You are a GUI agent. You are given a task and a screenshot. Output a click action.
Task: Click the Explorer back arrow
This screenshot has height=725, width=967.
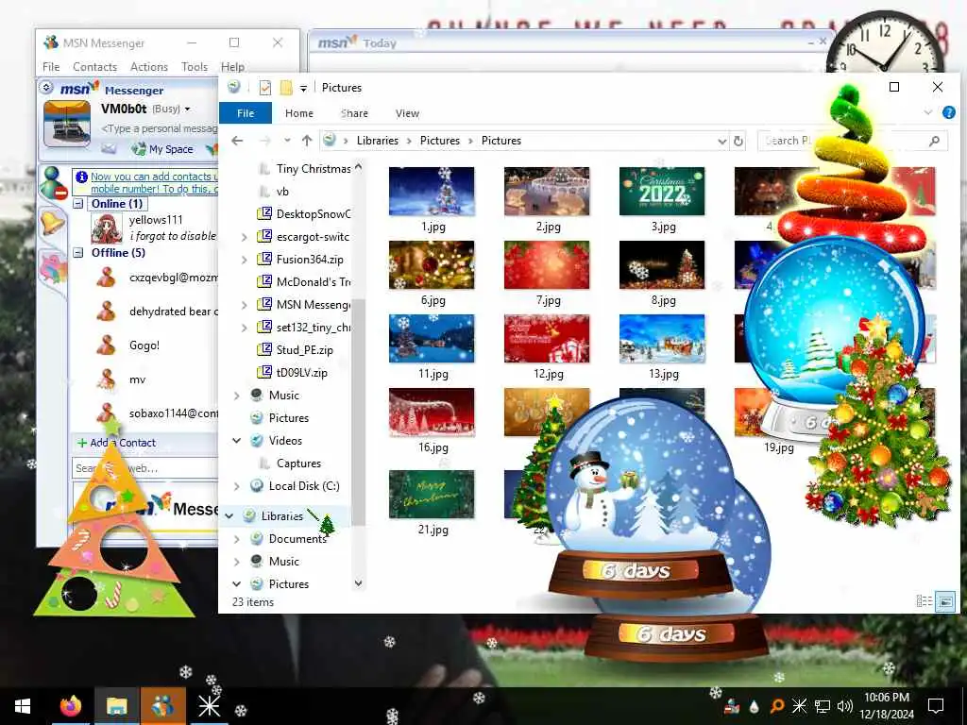tap(237, 141)
